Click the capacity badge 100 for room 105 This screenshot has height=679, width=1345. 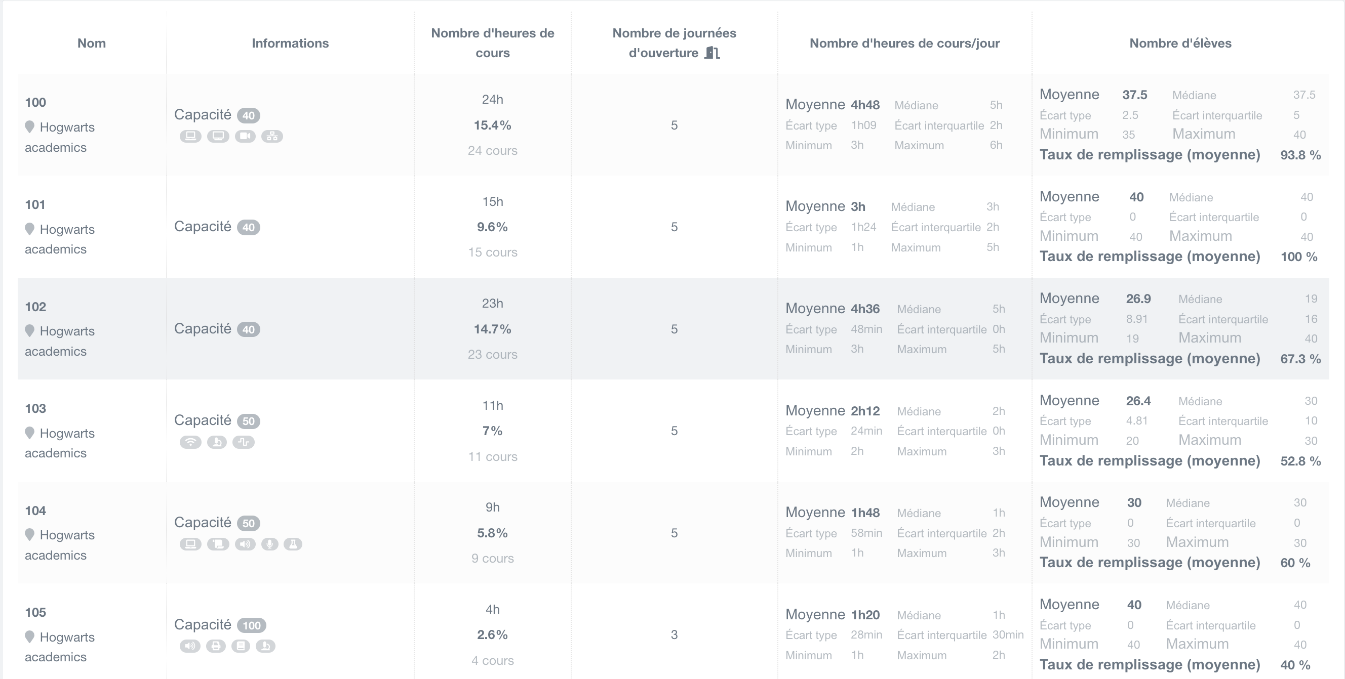coord(251,625)
